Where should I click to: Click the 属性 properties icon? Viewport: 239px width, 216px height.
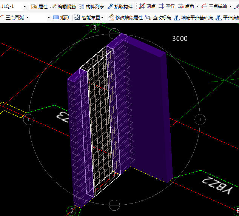point(34,6)
